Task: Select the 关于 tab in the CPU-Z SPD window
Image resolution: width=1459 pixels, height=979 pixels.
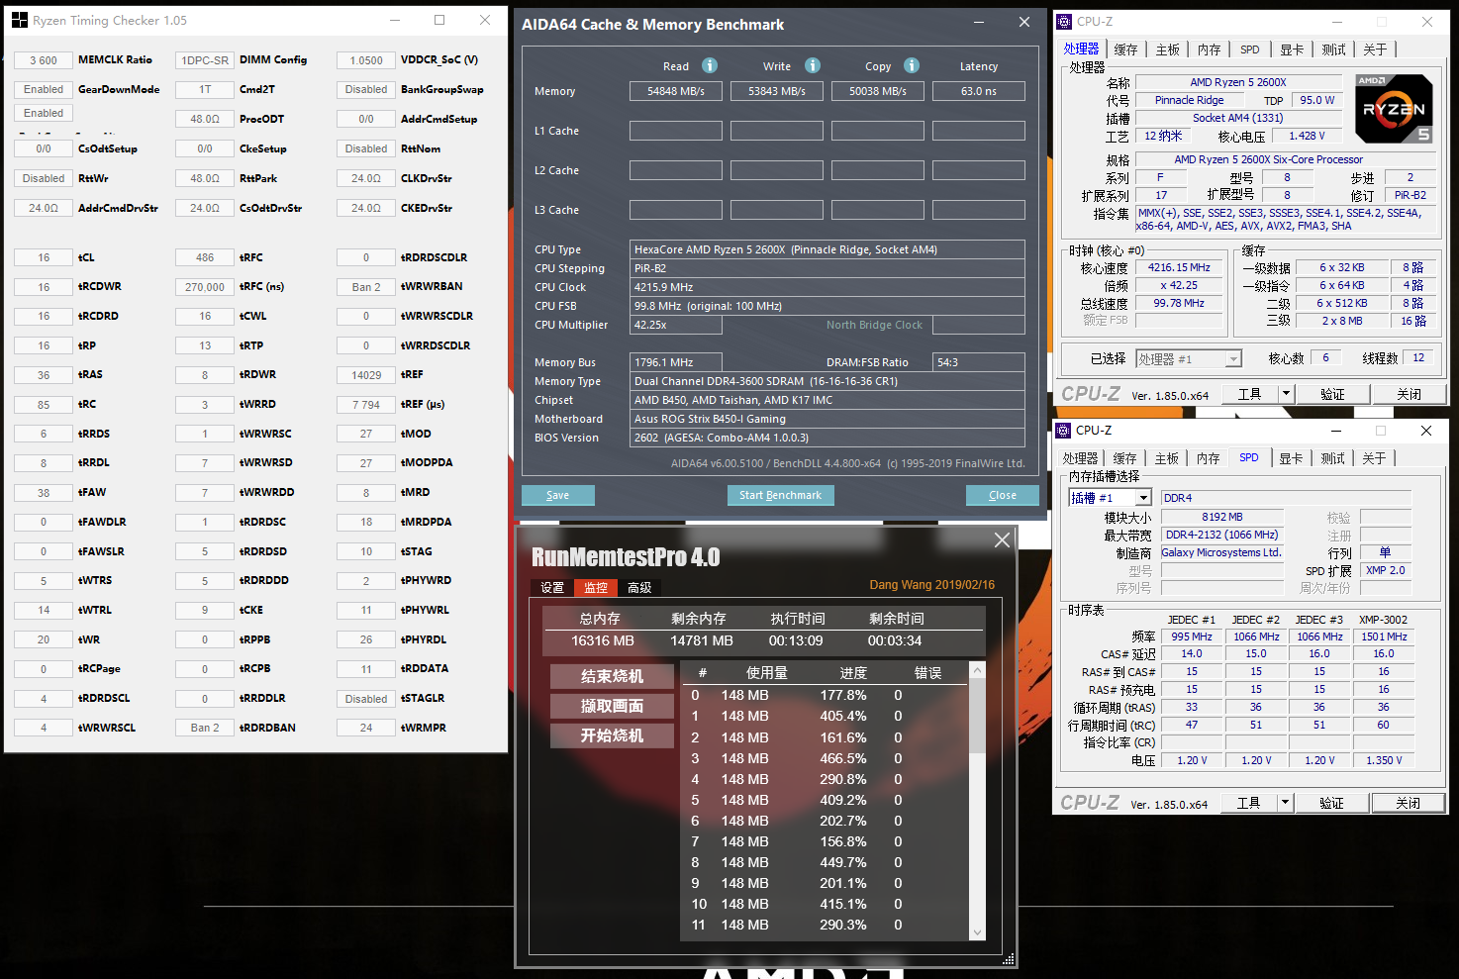Action: (1374, 458)
